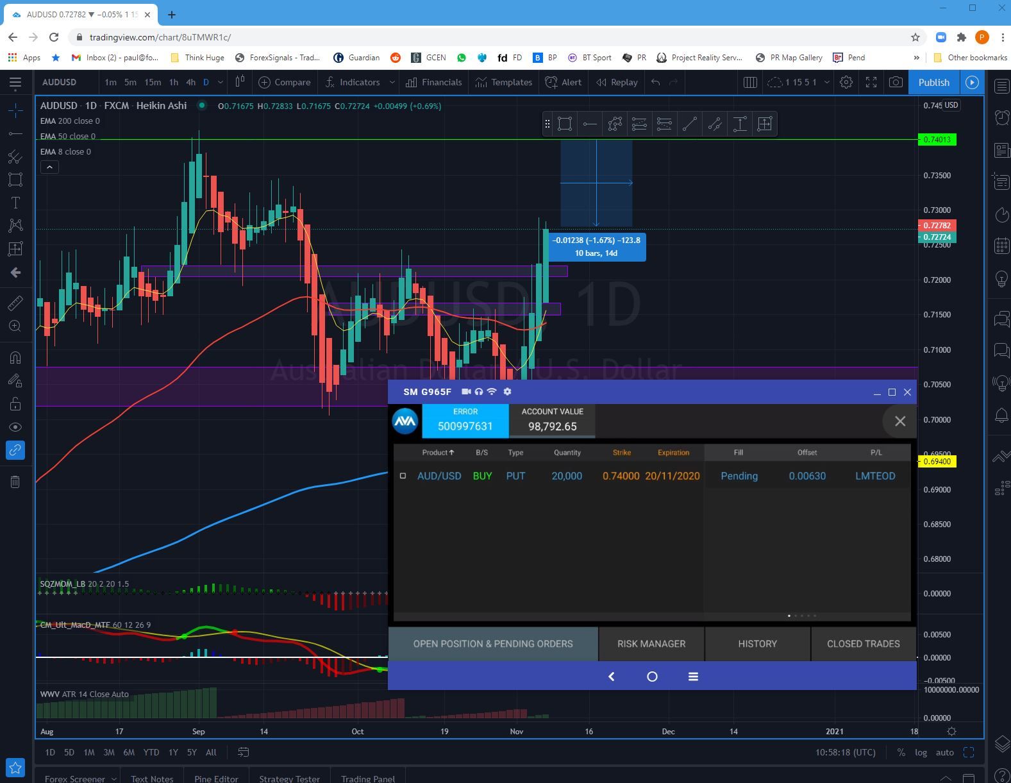This screenshot has height=783, width=1011.
Task: Open the go to date button
Action: pyautogui.click(x=243, y=752)
